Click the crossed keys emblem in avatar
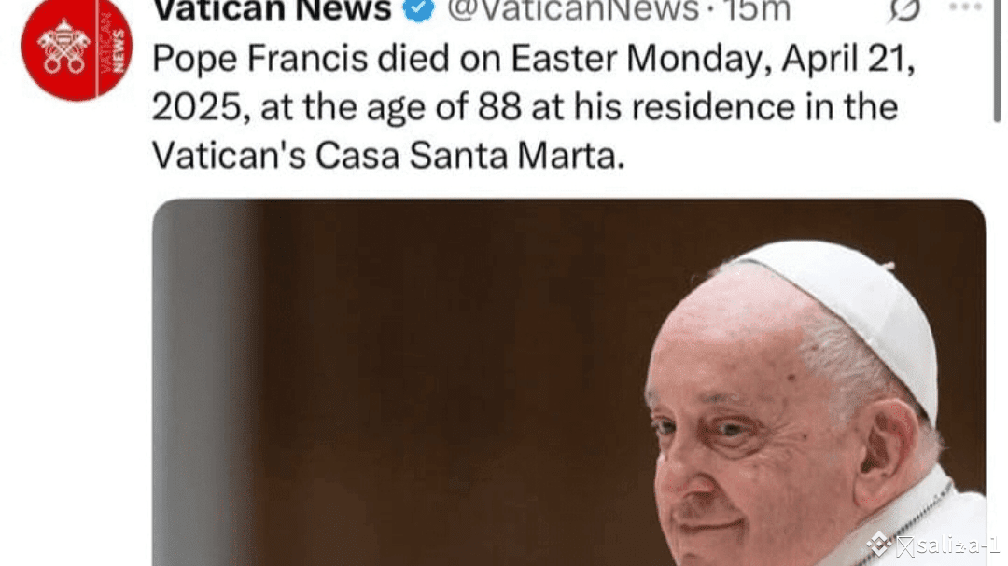The height and width of the screenshot is (566, 1008). (x=63, y=47)
